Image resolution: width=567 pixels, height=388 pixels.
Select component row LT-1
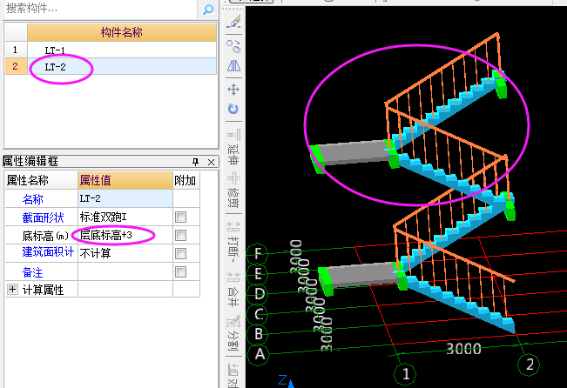click(122, 50)
